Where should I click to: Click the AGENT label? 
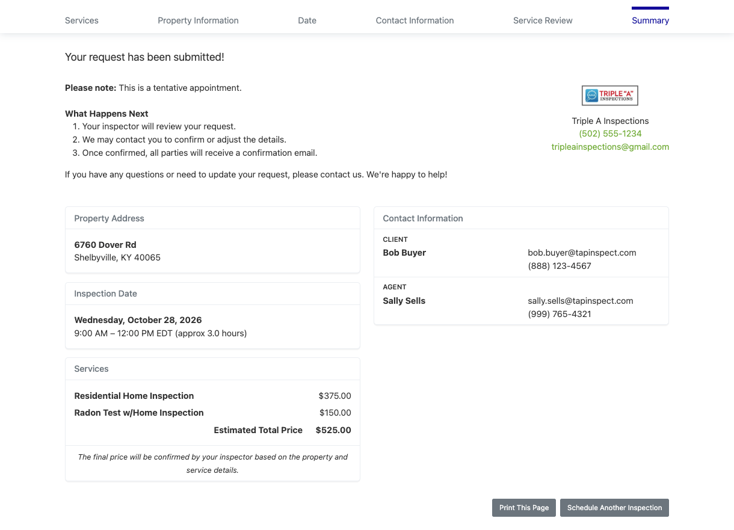[395, 287]
